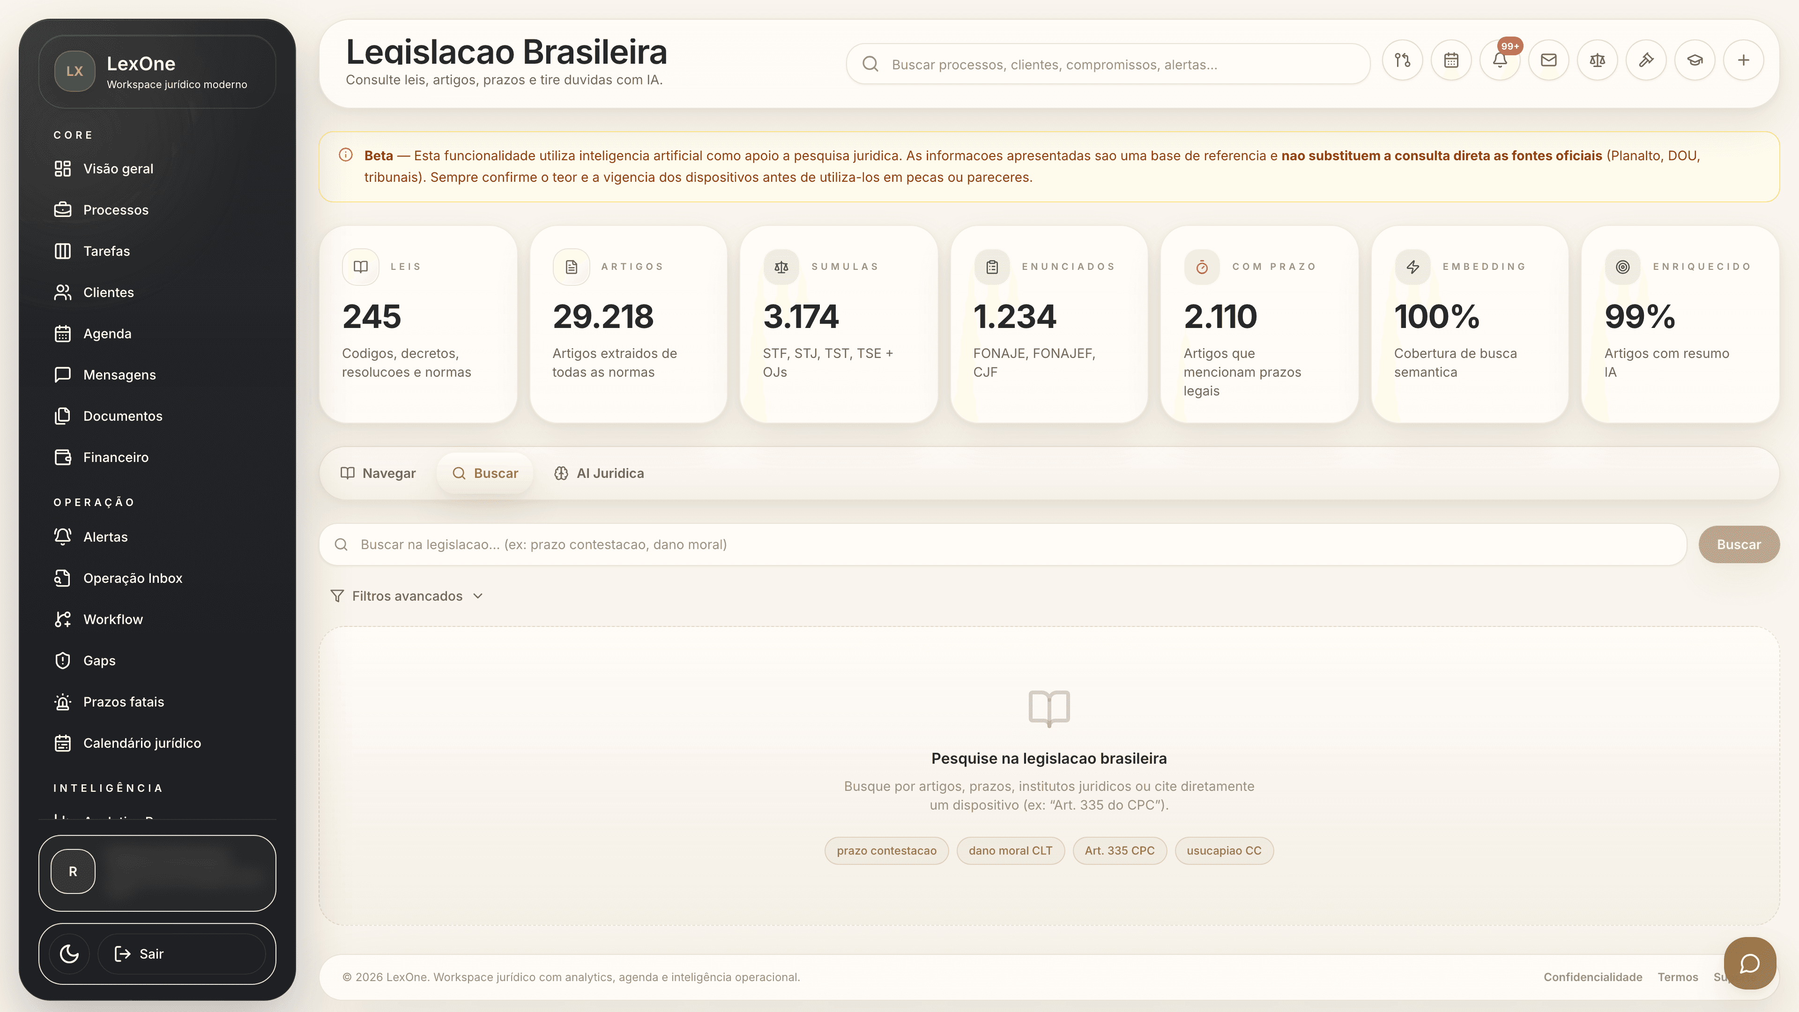Click the calendar icon in top toolbar
The height and width of the screenshot is (1012, 1799).
point(1450,61)
